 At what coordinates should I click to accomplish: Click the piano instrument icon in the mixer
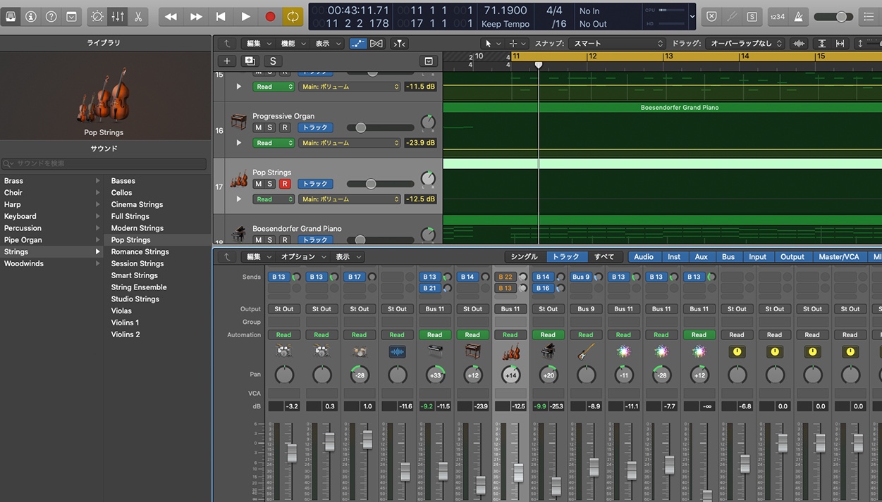[549, 351]
